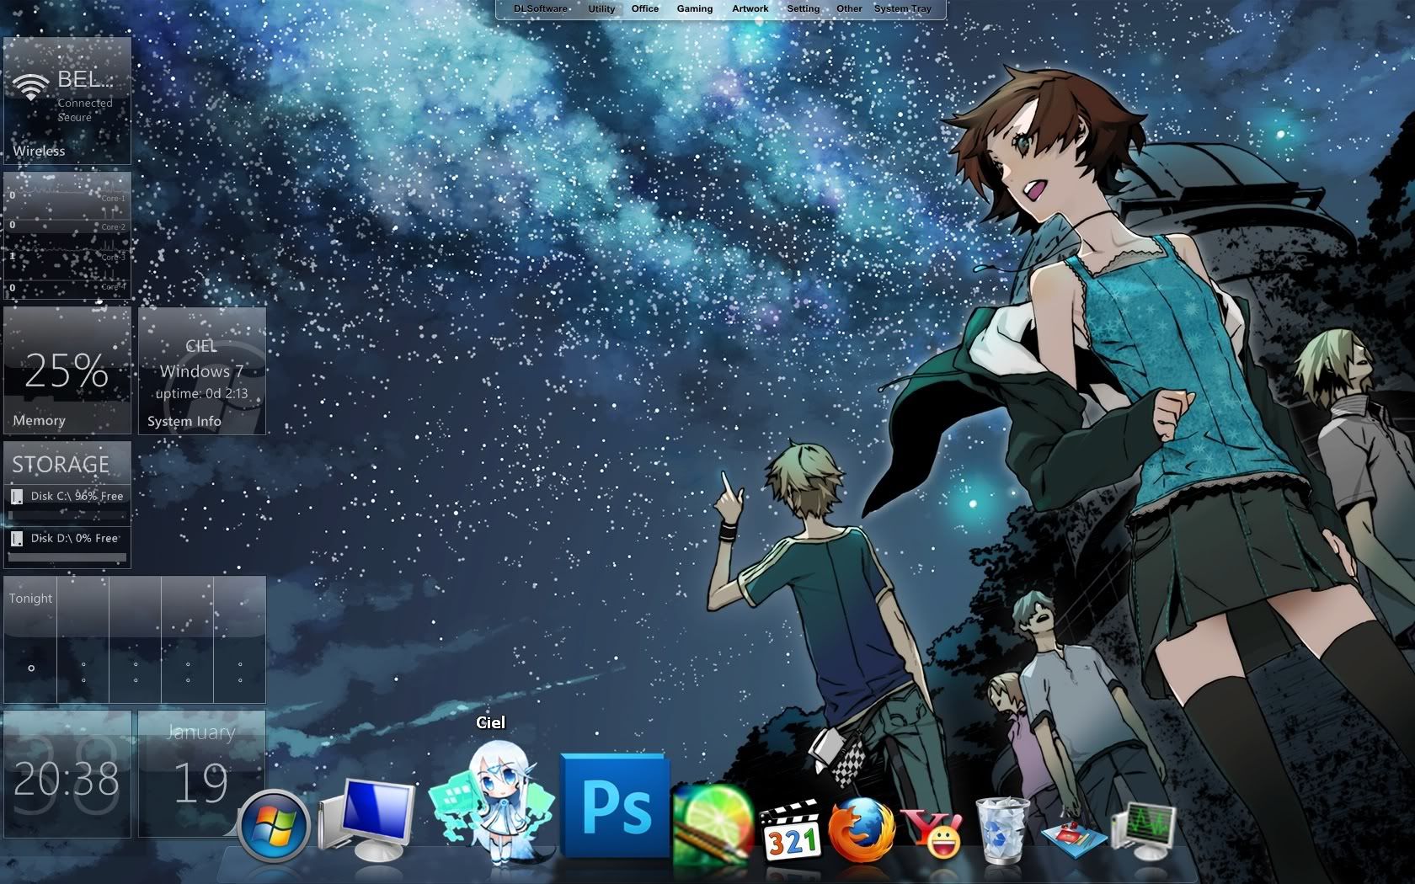Click the Disk D:\ 0% Free text
This screenshot has width=1415, height=884.
click(74, 538)
